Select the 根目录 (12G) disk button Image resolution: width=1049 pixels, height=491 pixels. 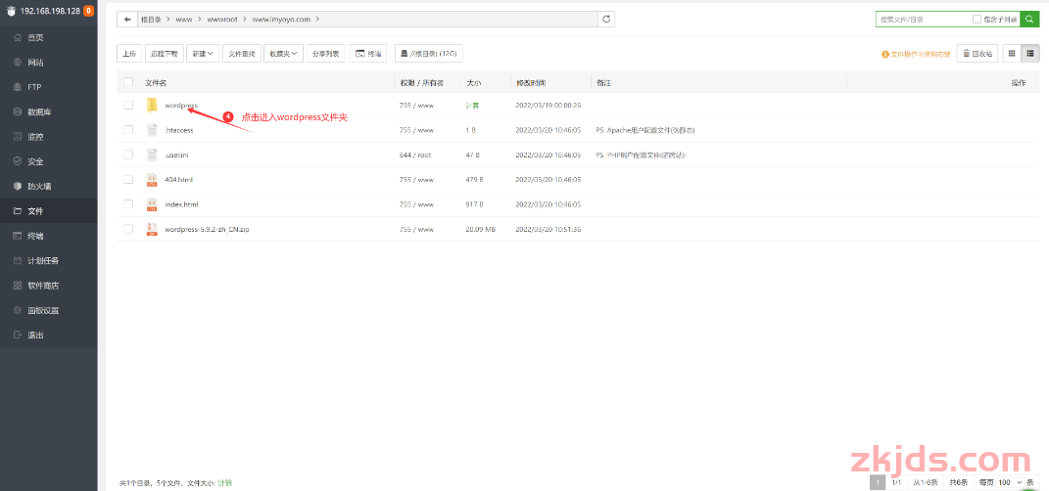tap(429, 54)
